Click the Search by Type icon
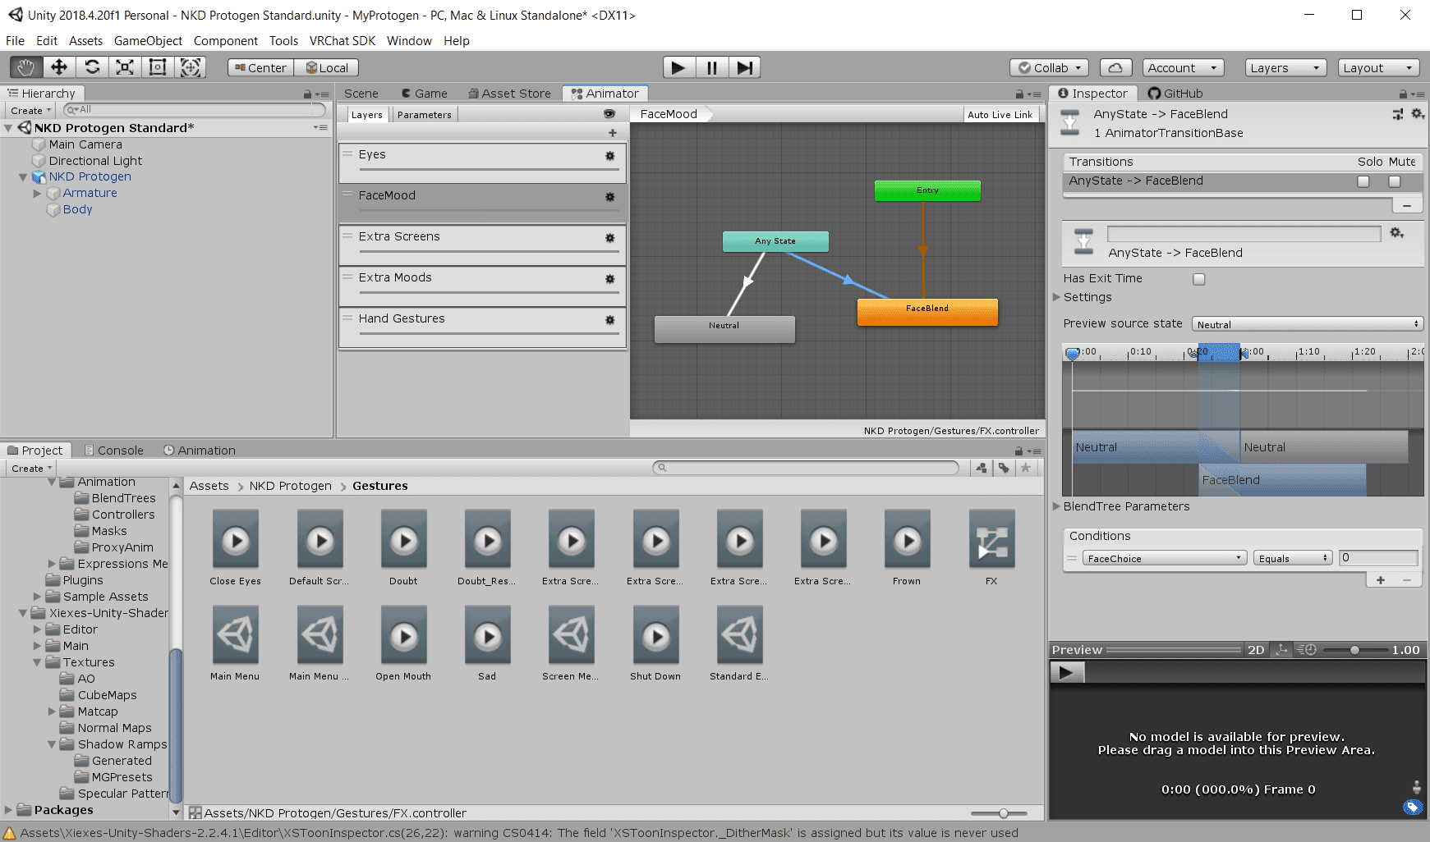Viewport: 1430px width, 842px height. click(982, 468)
